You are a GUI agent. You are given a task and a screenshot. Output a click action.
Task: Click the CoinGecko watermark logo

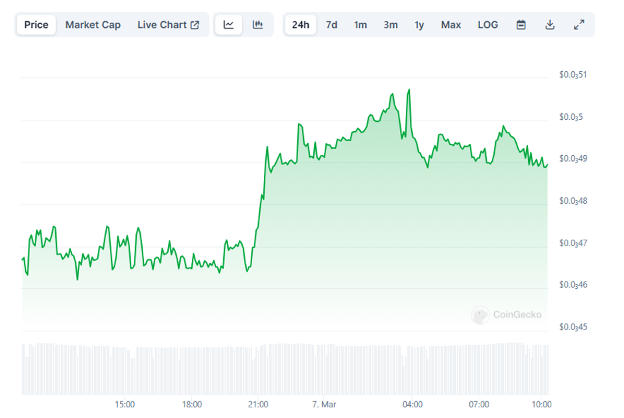[x=507, y=315]
